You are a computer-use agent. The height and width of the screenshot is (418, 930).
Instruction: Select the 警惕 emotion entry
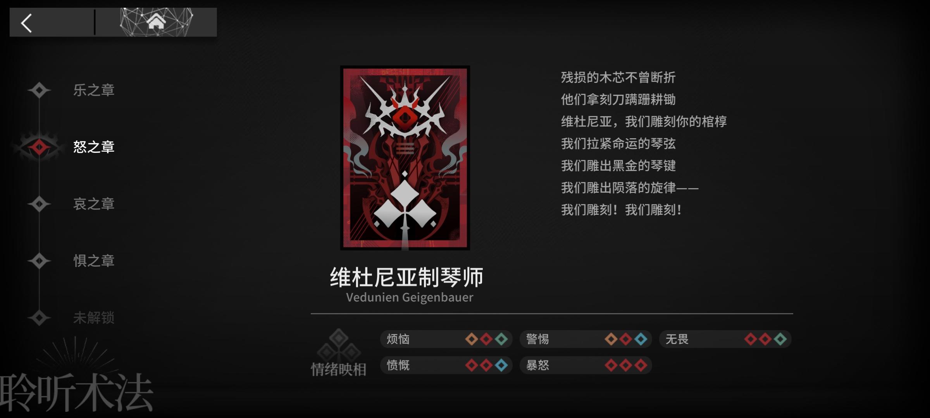point(586,339)
